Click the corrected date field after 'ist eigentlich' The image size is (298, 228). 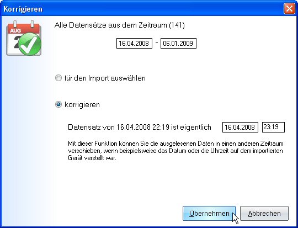pyautogui.click(x=240, y=127)
